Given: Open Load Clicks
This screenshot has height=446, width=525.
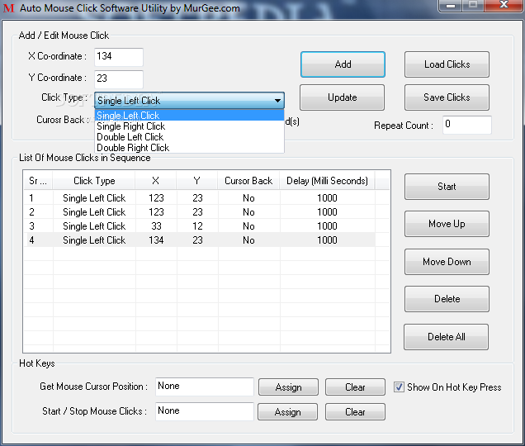Looking at the screenshot, I should [447, 64].
